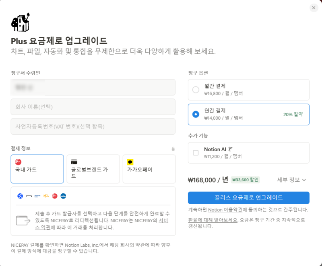Viewport: 322px width, 266px height.
Task: Click the red BC logo in issuer row
Action: tap(55, 196)
